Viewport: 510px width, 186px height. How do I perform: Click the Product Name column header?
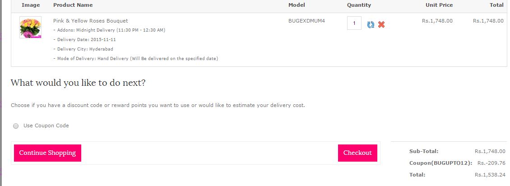point(73,5)
